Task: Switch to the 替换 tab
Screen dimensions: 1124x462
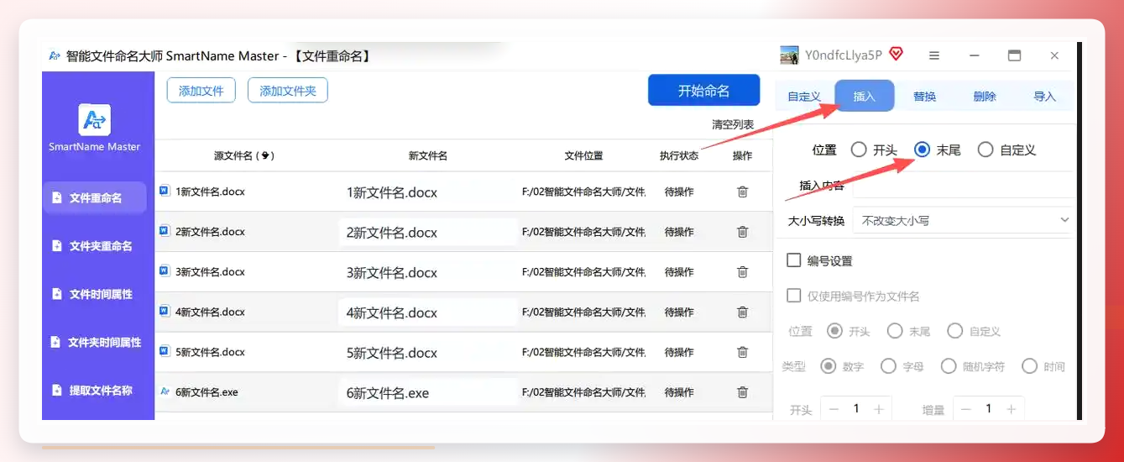Action: tap(924, 97)
